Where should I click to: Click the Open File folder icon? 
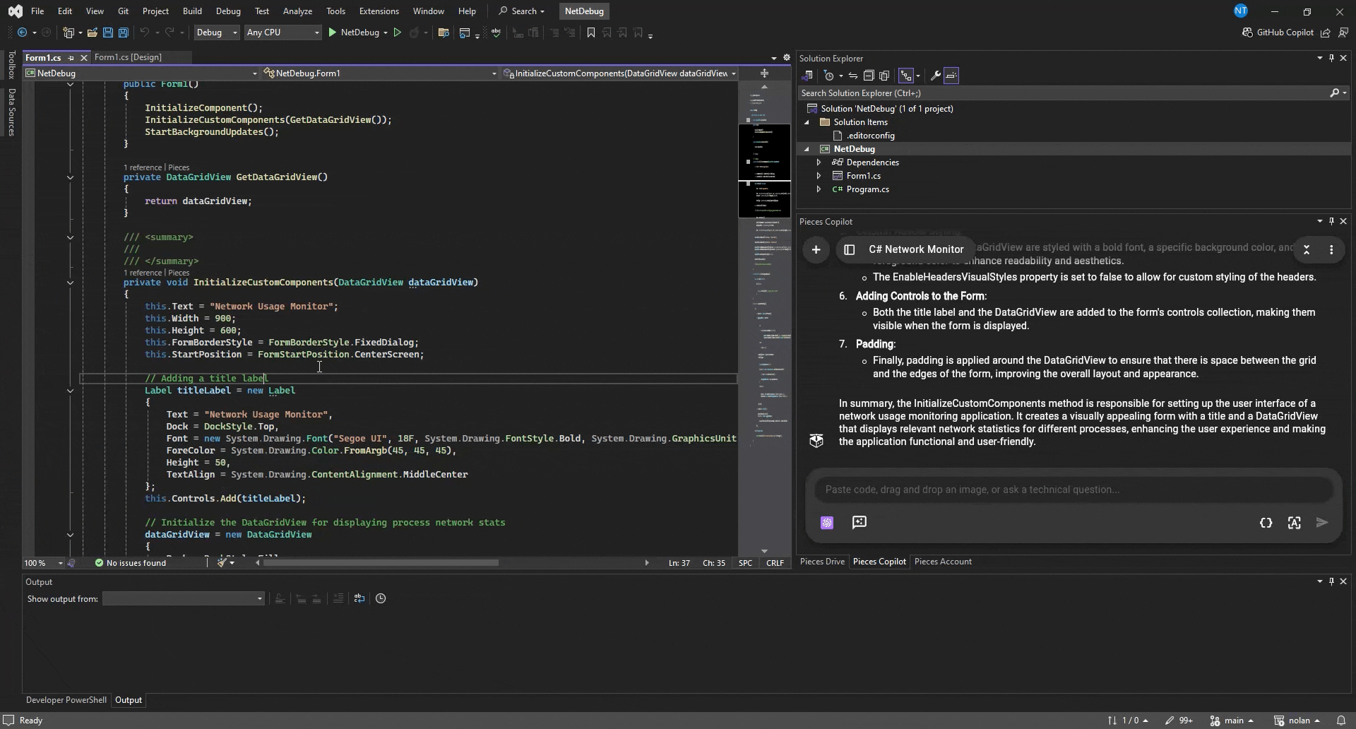[92, 32]
